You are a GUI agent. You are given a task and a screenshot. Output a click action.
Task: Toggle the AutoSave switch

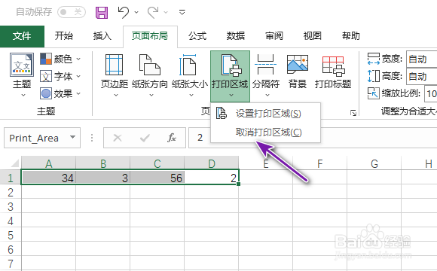72,12
